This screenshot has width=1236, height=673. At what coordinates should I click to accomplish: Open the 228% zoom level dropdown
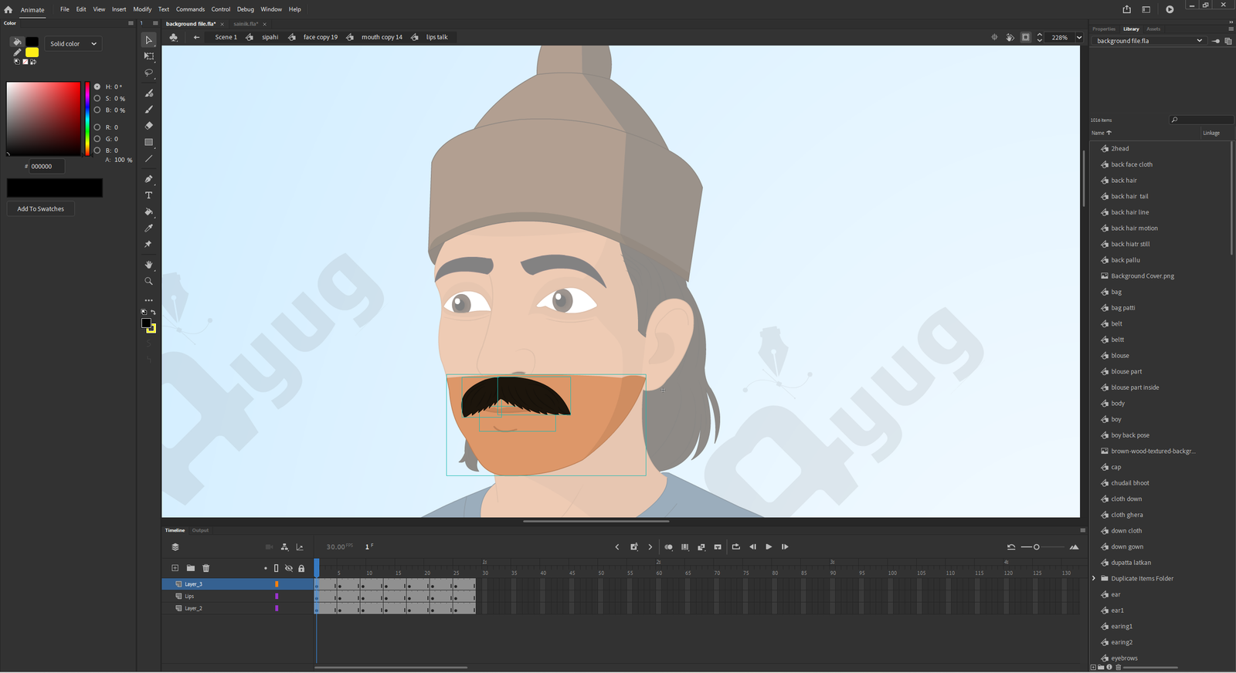1079,38
